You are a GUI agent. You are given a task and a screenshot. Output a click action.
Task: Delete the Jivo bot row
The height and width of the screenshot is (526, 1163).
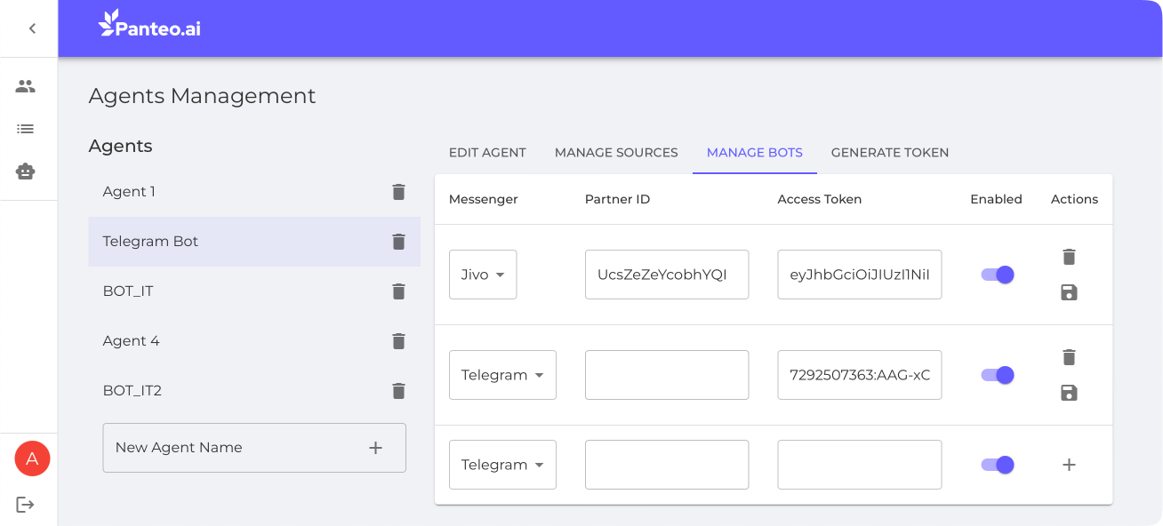click(1069, 257)
